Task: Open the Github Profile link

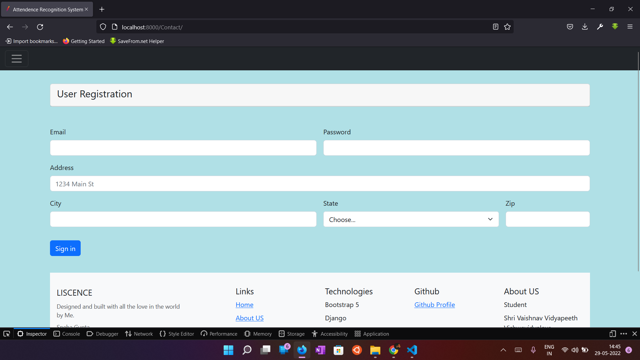Action: (x=434, y=304)
